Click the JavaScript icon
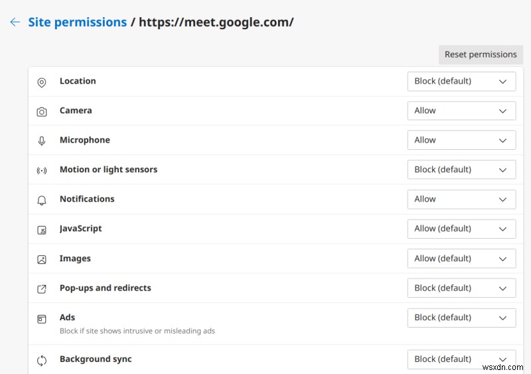This screenshot has width=531, height=374. [42, 230]
